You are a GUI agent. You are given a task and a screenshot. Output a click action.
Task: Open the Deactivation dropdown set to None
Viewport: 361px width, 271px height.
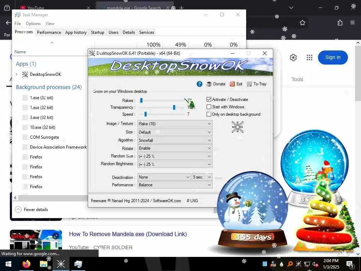pos(164,177)
